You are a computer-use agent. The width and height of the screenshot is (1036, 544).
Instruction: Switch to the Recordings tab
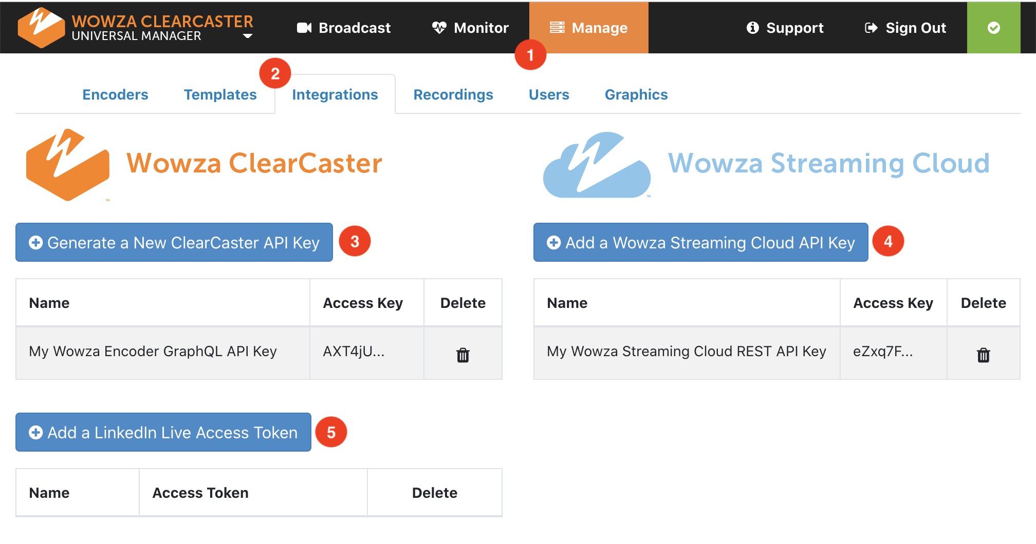[x=453, y=94]
